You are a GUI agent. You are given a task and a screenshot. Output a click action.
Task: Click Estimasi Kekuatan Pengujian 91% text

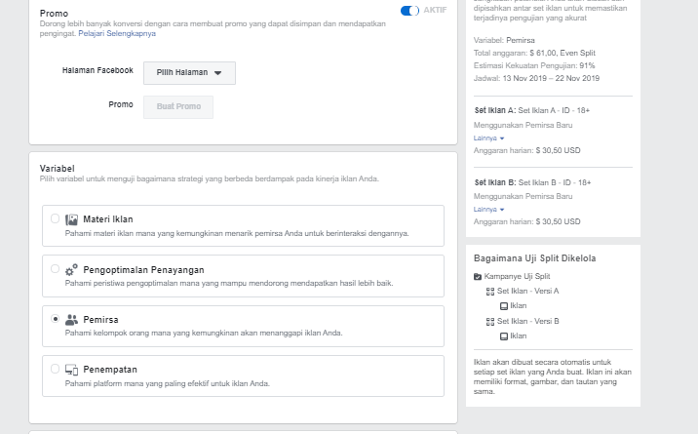[534, 66]
